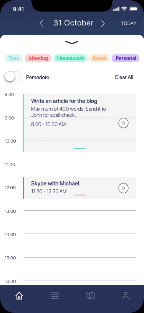
Task: Select the Break category chip
Action: pyautogui.click(x=99, y=58)
